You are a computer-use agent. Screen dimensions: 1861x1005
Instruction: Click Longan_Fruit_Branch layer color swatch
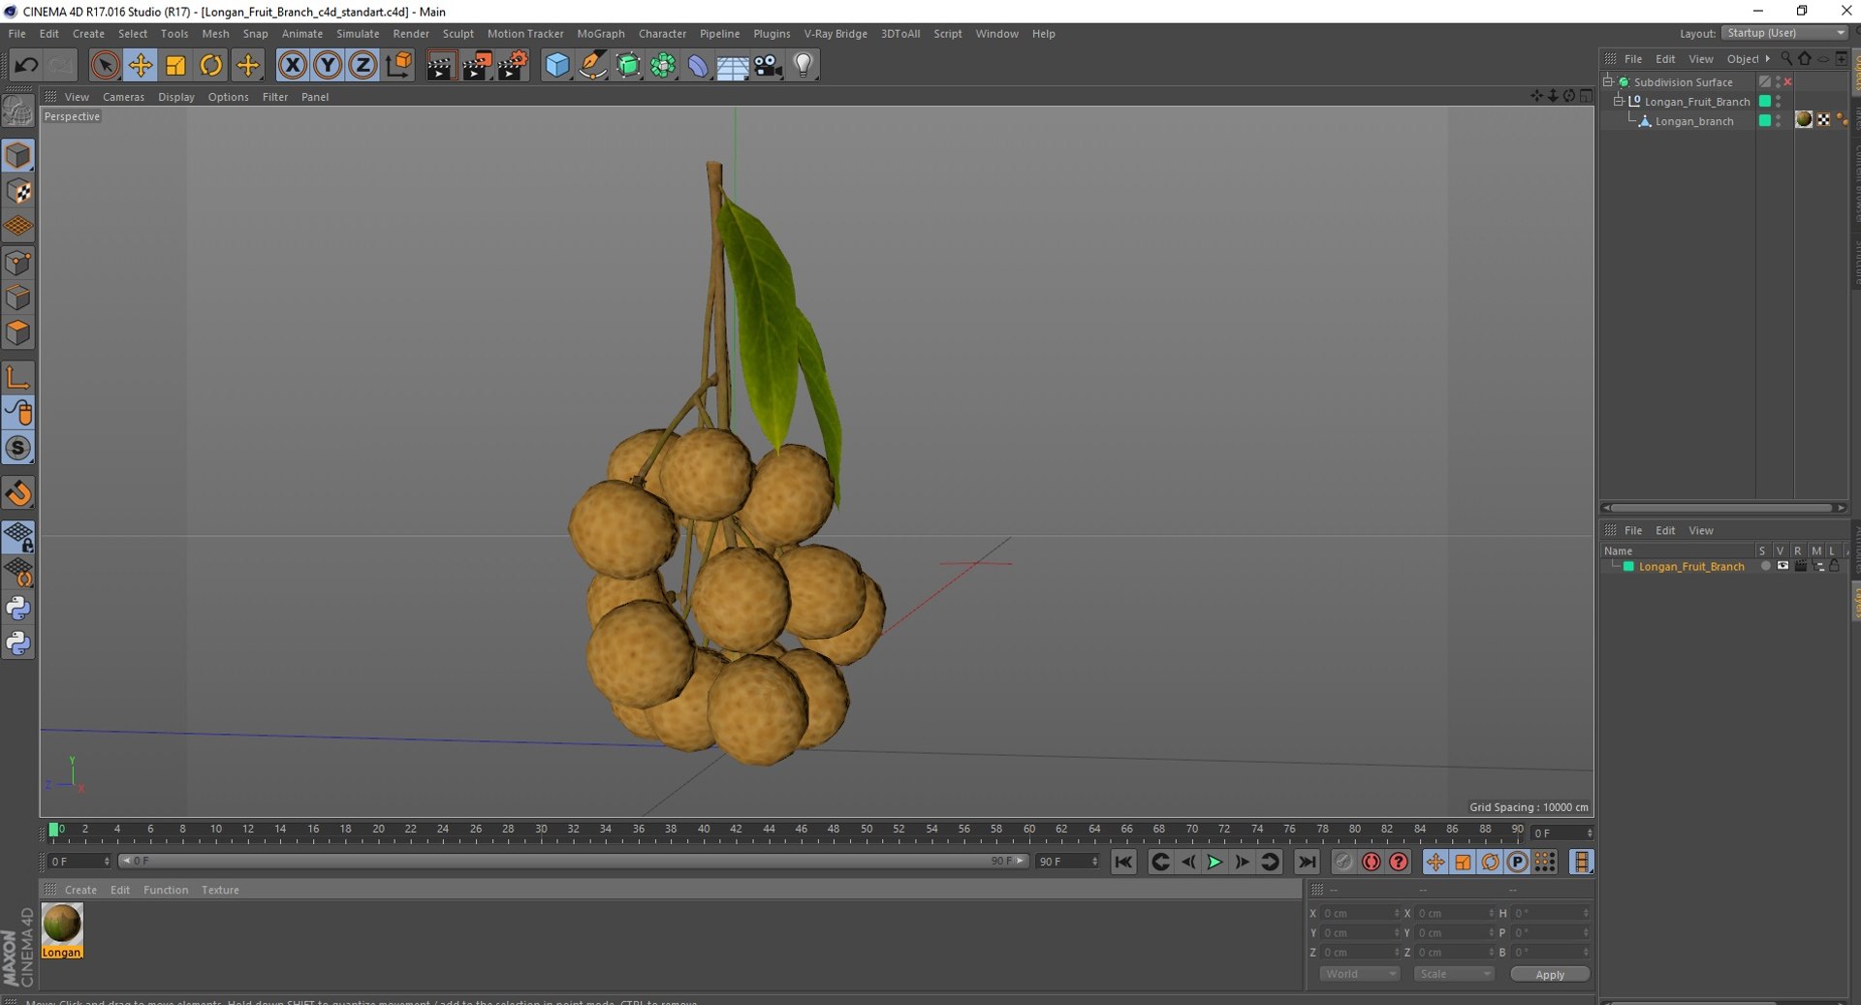(1628, 566)
